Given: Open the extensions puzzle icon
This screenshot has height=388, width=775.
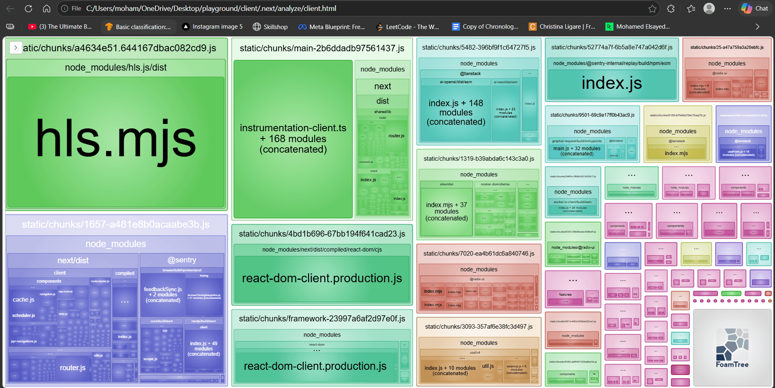Looking at the screenshot, I should tap(671, 8).
